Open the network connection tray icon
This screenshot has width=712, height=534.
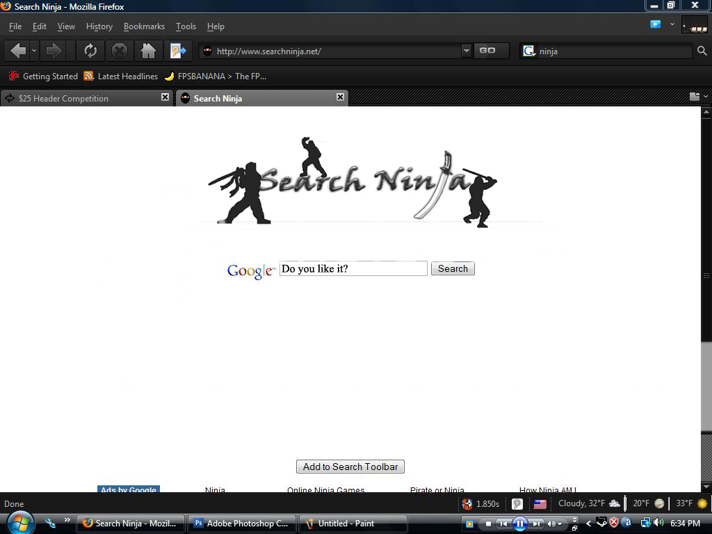(645, 523)
